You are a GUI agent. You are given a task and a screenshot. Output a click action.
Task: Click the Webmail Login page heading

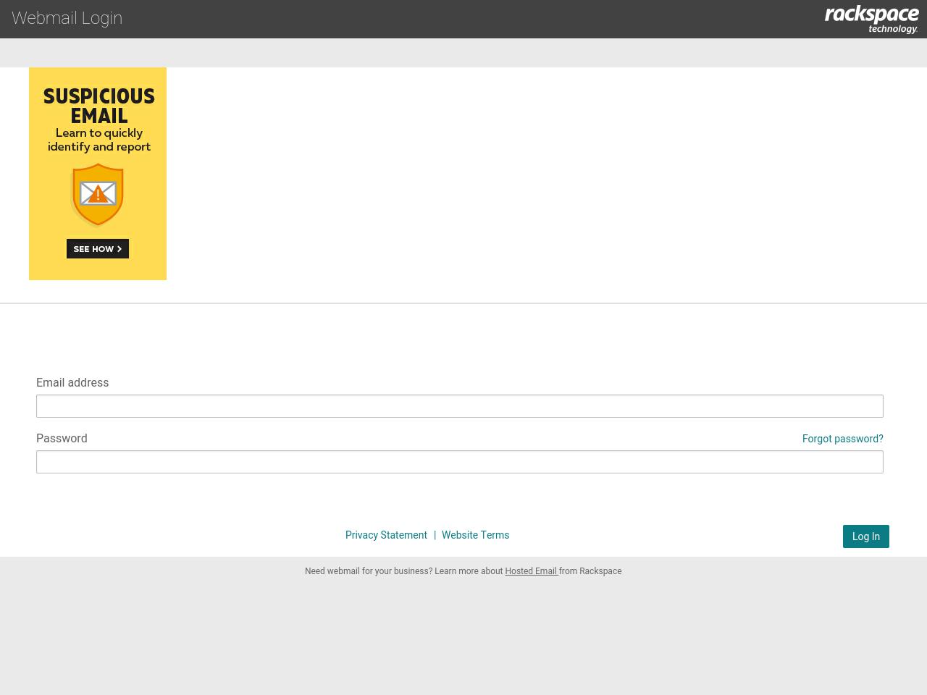tap(67, 18)
